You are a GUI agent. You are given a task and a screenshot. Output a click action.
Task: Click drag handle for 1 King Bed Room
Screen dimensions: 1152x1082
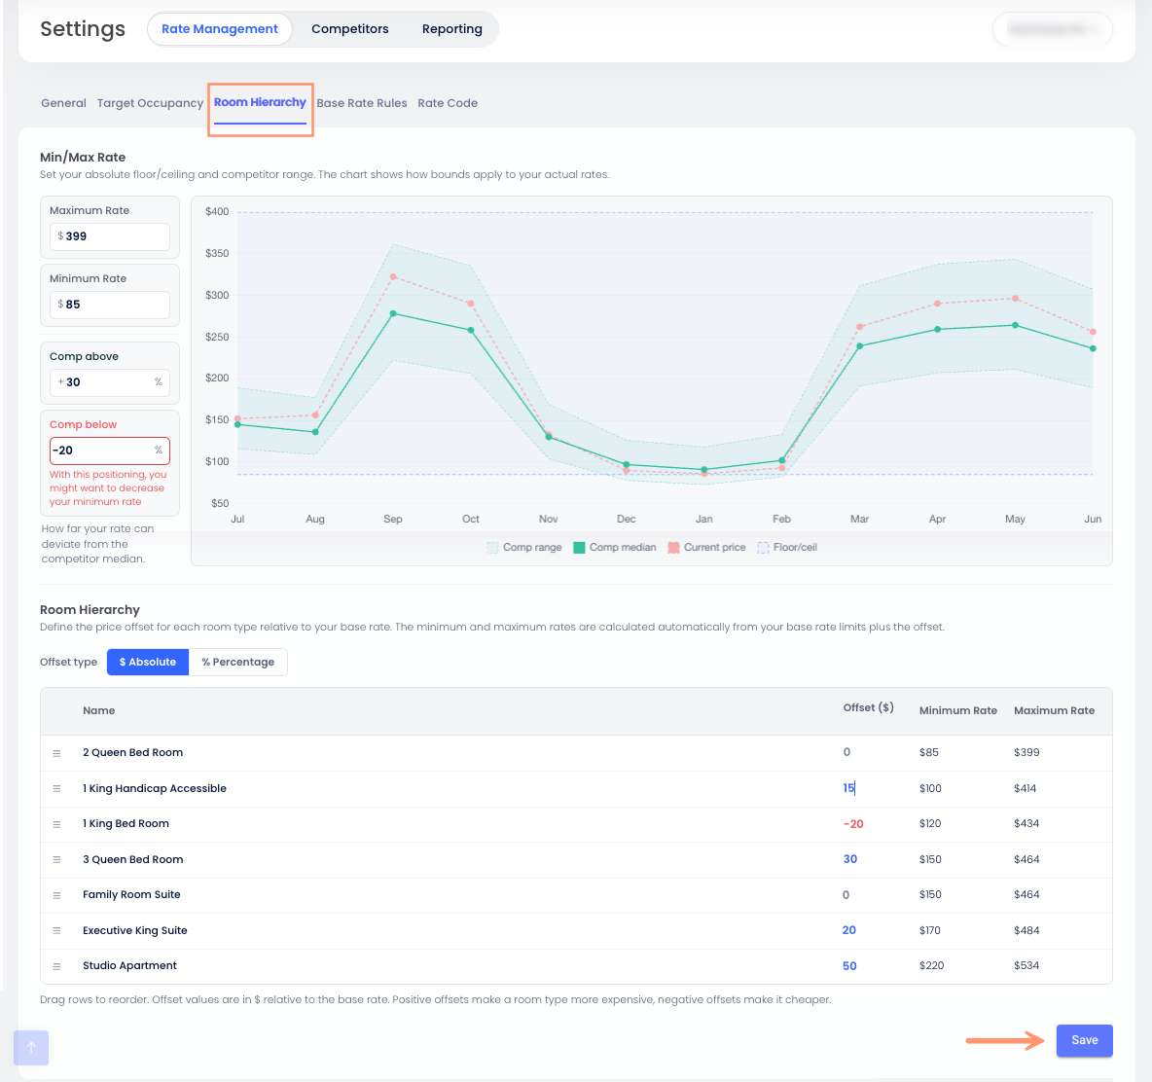56,824
